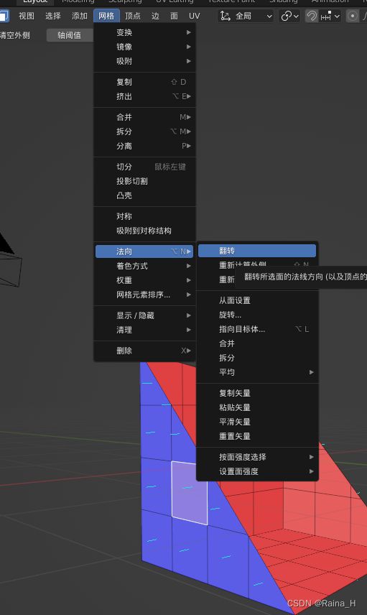Expand the 显示 / 隐藏 submenu
The image size is (367, 615).
point(144,315)
